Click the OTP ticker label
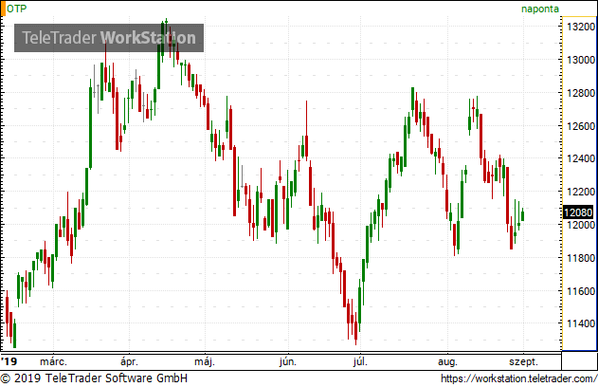598x387 pixels. 17,9
